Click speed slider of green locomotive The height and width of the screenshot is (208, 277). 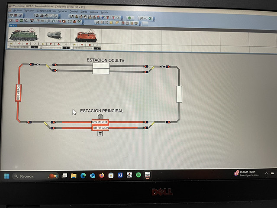point(20,47)
